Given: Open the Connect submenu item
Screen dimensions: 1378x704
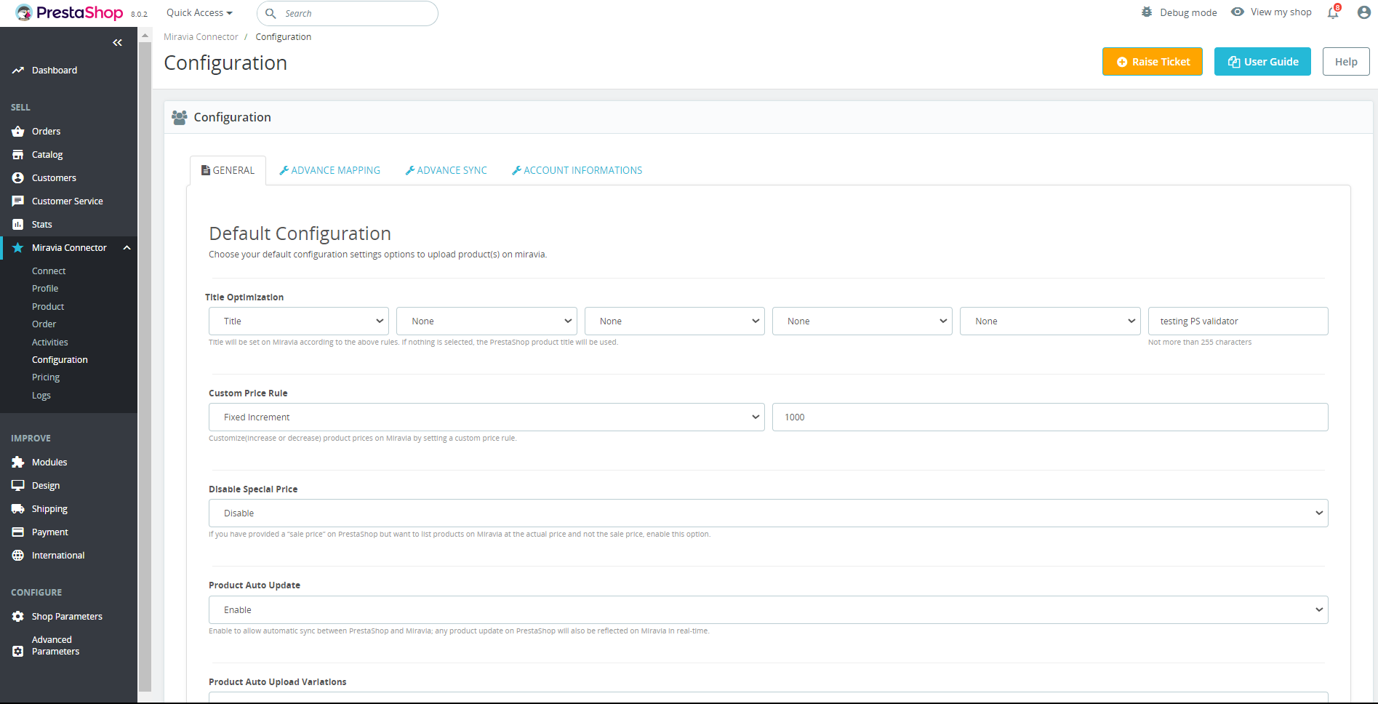Looking at the screenshot, I should tap(49, 271).
